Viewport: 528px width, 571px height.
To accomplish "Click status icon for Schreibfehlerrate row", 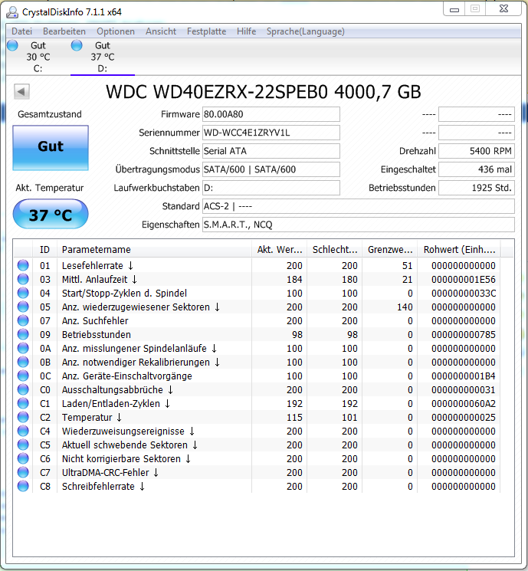I will point(23,486).
